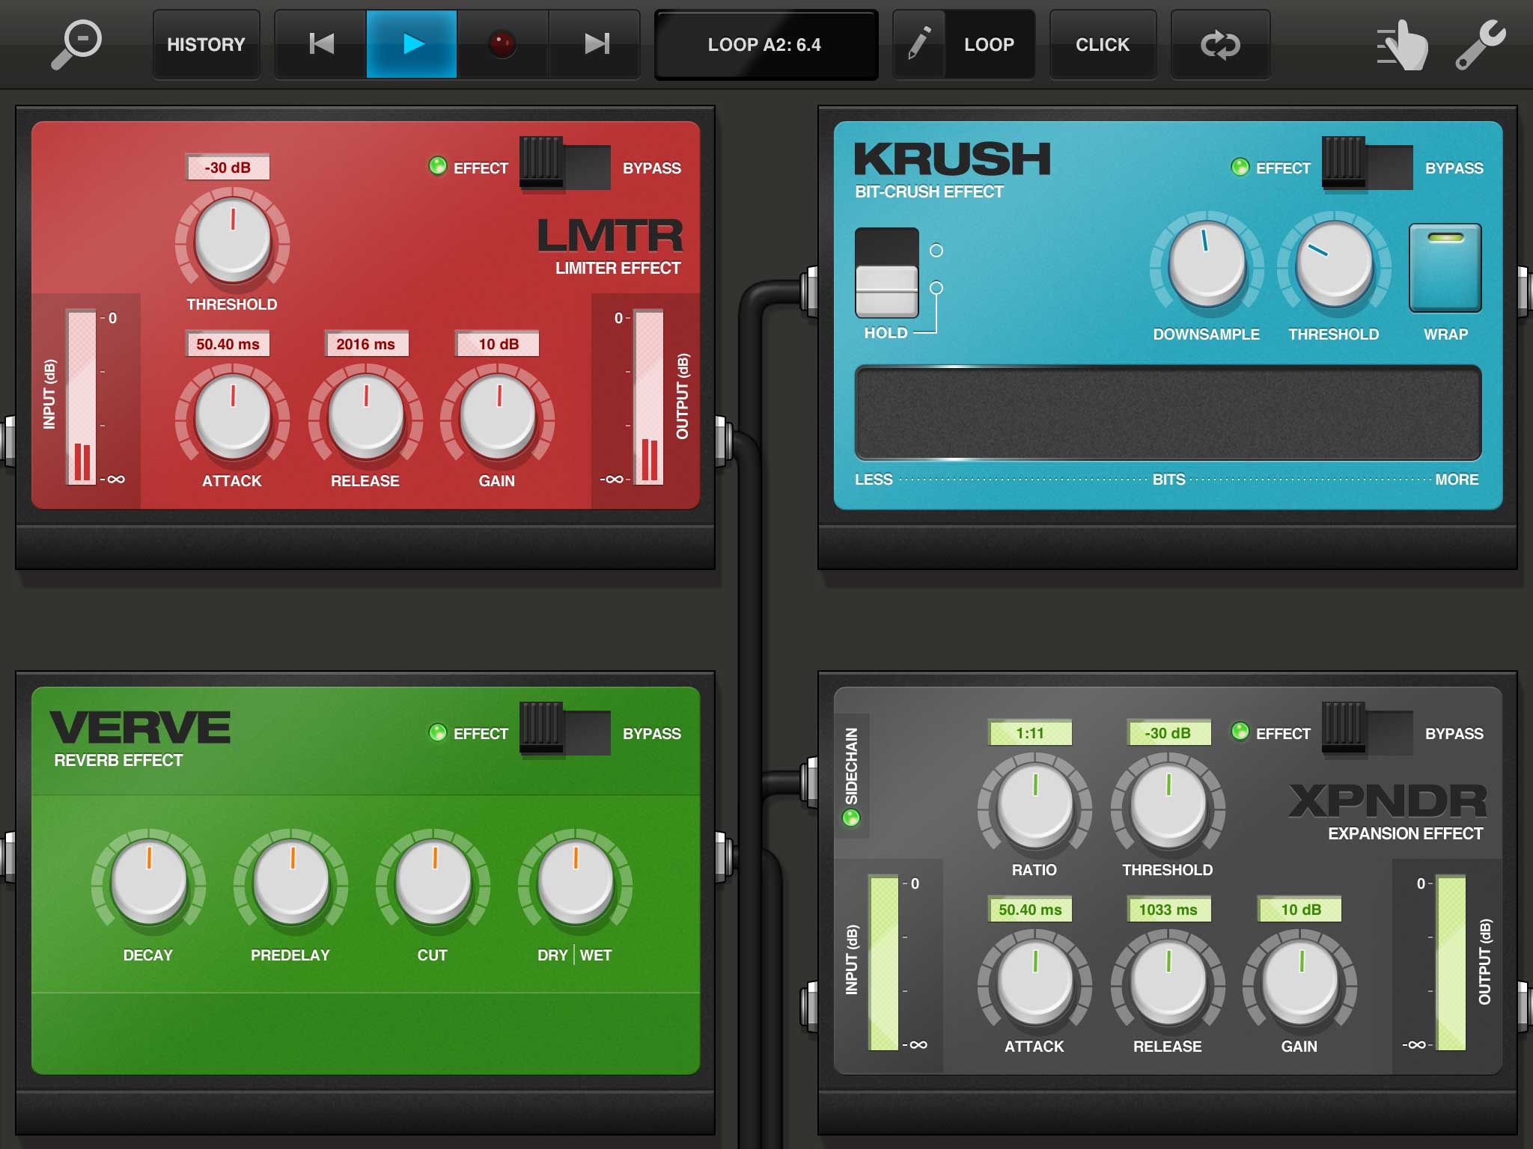The width and height of the screenshot is (1533, 1149).
Task: Switch VERVE reverb to bypass
Action: tap(565, 729)
